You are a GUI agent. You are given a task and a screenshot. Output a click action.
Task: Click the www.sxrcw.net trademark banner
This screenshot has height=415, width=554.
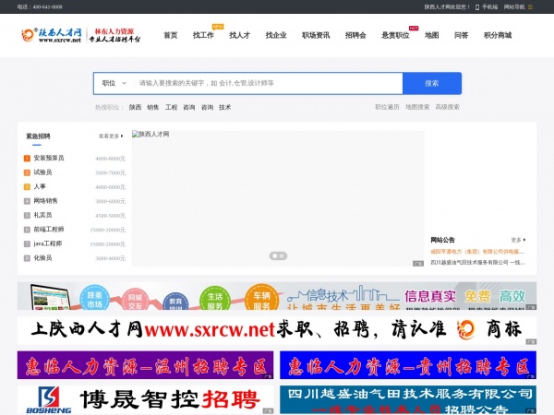(x=277, y=330)
